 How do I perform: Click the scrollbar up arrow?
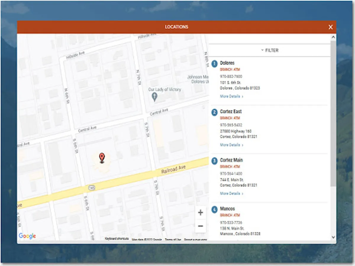[x=333, y=37]
